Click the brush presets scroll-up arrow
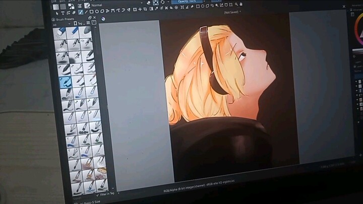Screen dimensions: 363x204 (x=95, y=27)
